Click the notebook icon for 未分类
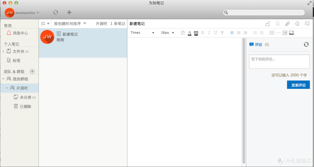Viewport: 314px width, 167px height. pos(16,97)
